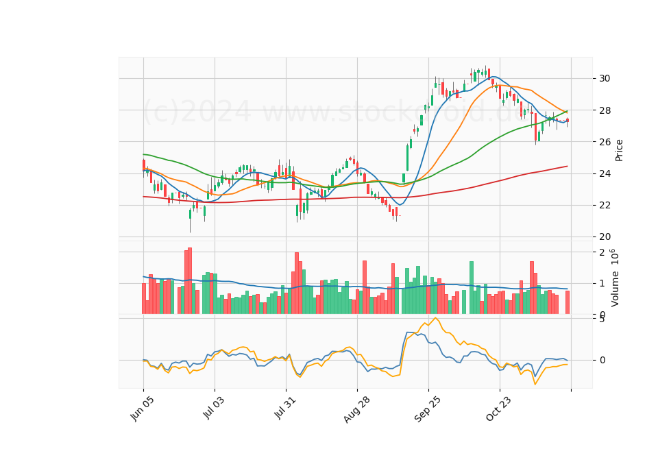Image resolution: width=658 pixels, height=473 pixels.
Task: Click the 'Price' axis title
Action: (x=619, y=150)
